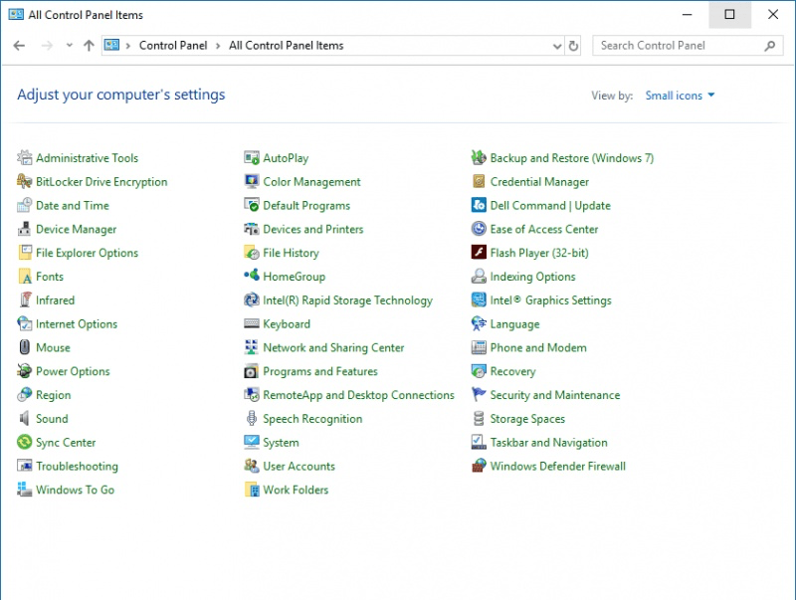796x600 pixels.
Task: Open the Troubleshooting link
Action: tap(78, 466)
